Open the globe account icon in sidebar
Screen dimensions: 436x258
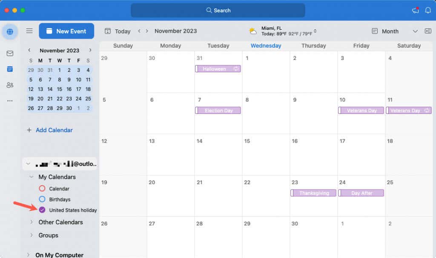(10, 31)
